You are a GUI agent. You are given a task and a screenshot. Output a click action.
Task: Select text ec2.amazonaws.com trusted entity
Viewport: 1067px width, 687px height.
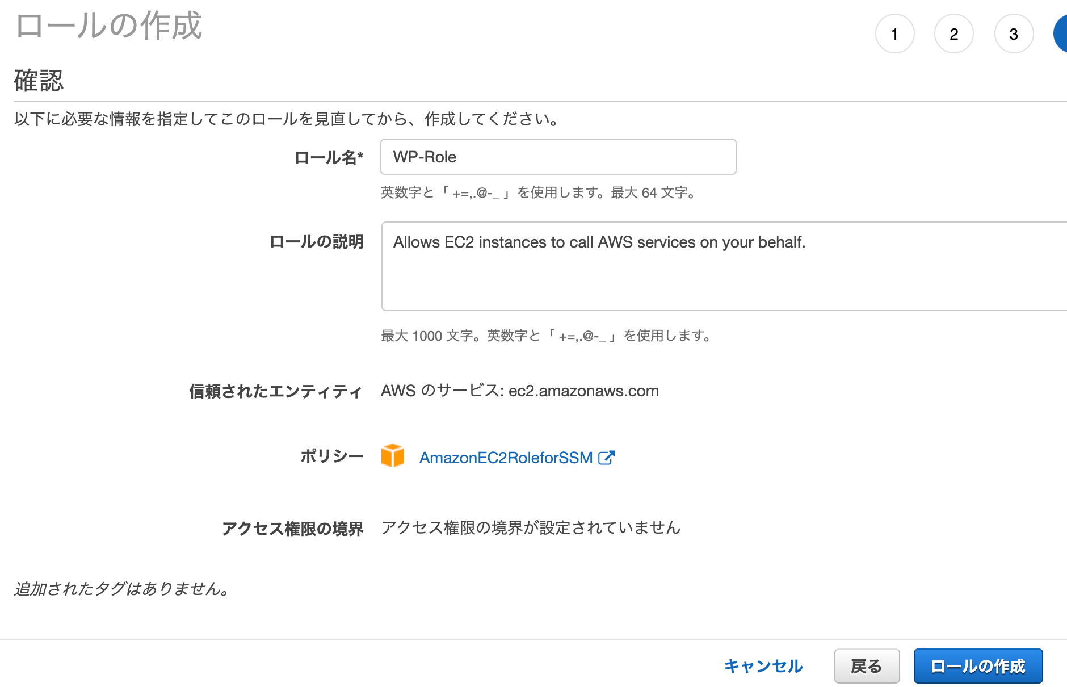click(x=583, y=391)
